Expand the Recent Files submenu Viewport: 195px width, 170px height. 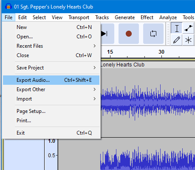(x=51, y=46)
